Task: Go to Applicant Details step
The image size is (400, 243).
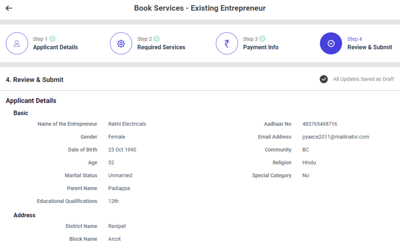Action: tap(55, 47)
